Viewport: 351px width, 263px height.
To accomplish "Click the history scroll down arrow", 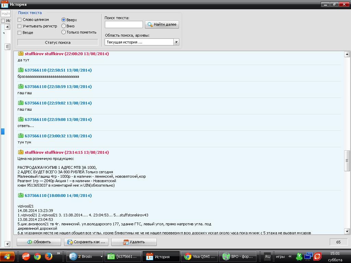I will pyautogui.click(x=347, y=231).
